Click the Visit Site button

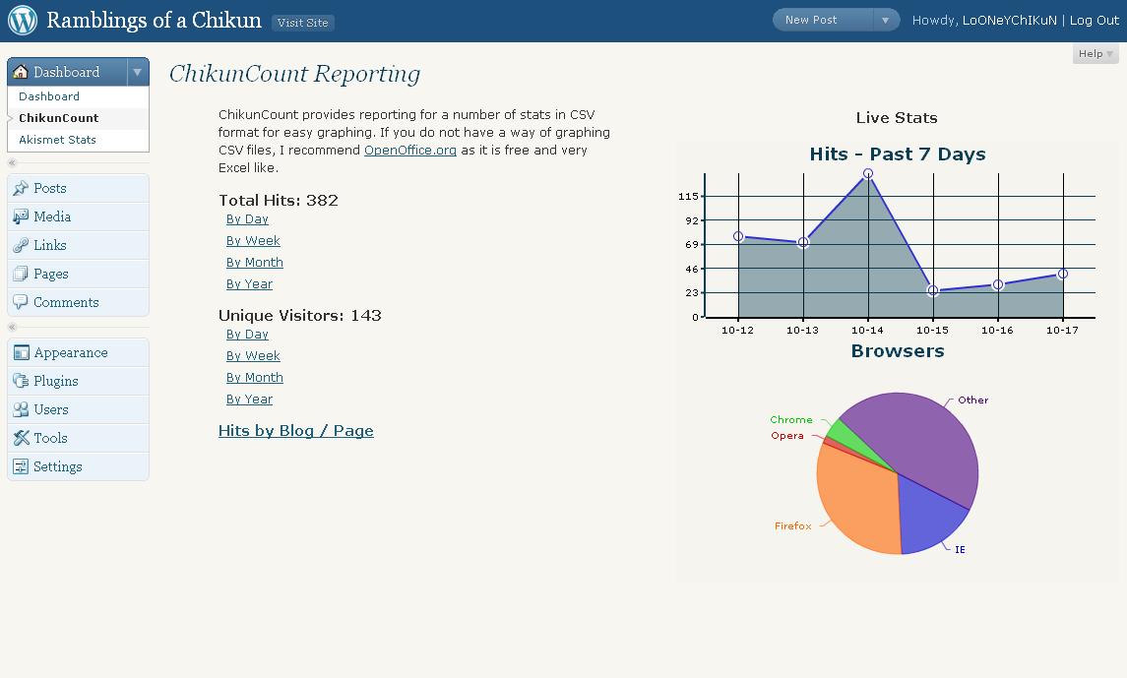[302, 23]
